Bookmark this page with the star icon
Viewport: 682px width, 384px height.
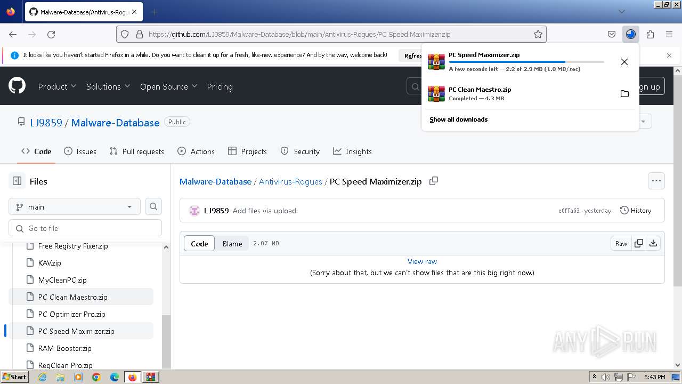(538, 34)
